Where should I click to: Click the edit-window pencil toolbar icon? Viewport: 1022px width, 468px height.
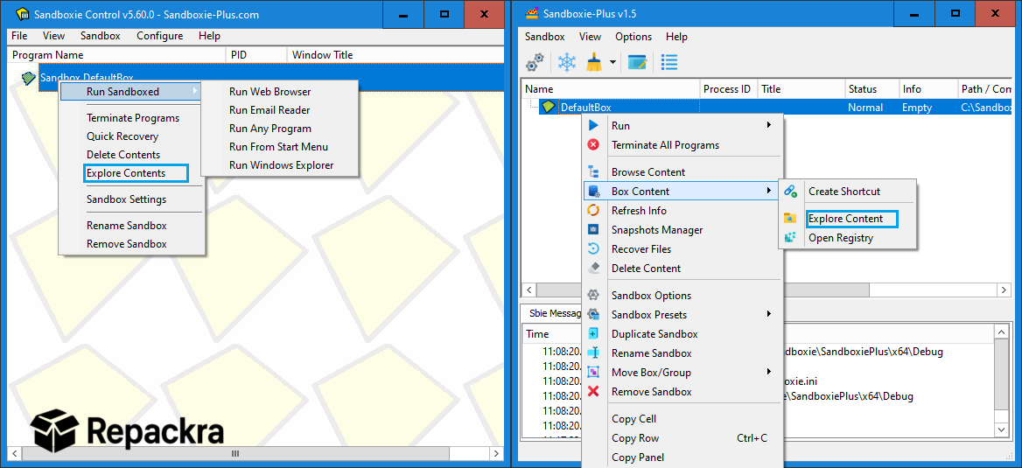point(637,63)
